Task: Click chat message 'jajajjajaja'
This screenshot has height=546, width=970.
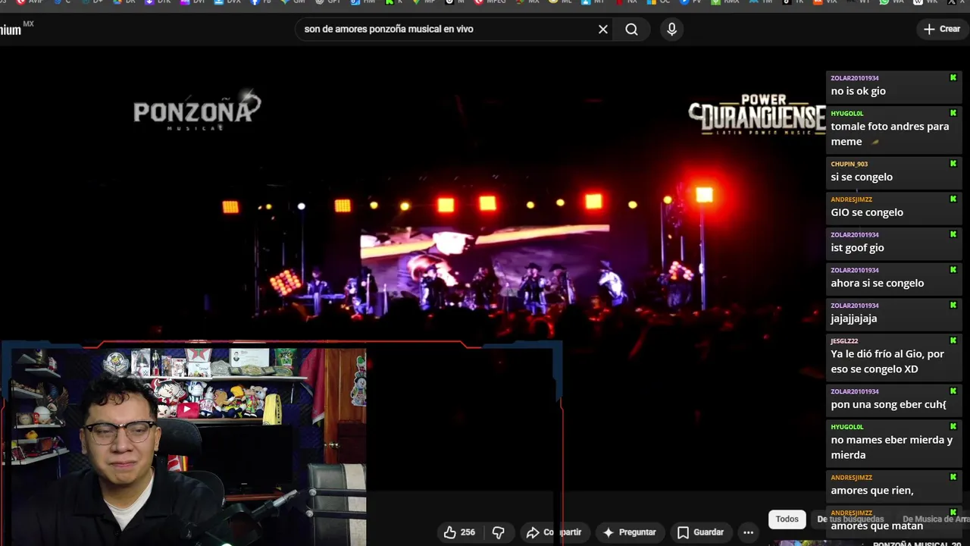Action: tap(854, 318)
